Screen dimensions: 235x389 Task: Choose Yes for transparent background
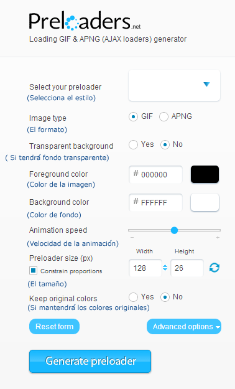tap(134, 144)
